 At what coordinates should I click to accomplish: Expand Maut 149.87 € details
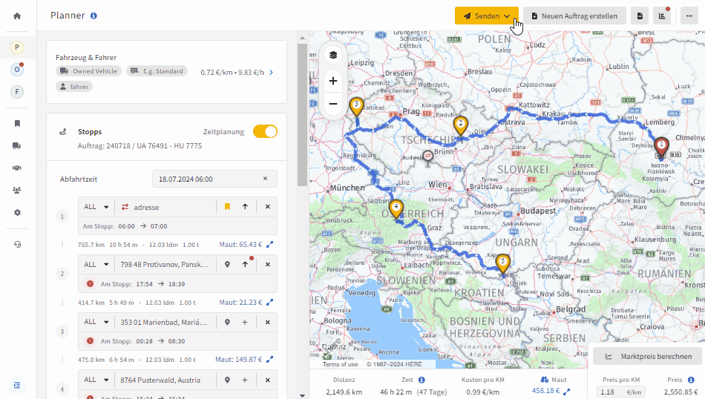tap(270, 360)
